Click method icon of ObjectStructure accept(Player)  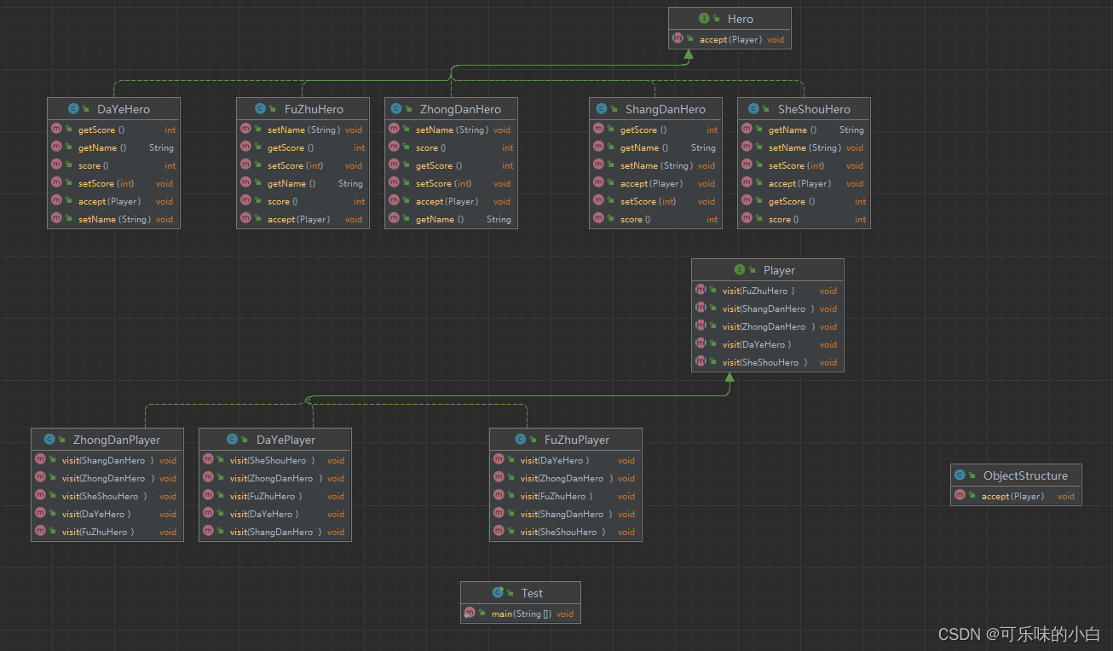coord(960,496)
